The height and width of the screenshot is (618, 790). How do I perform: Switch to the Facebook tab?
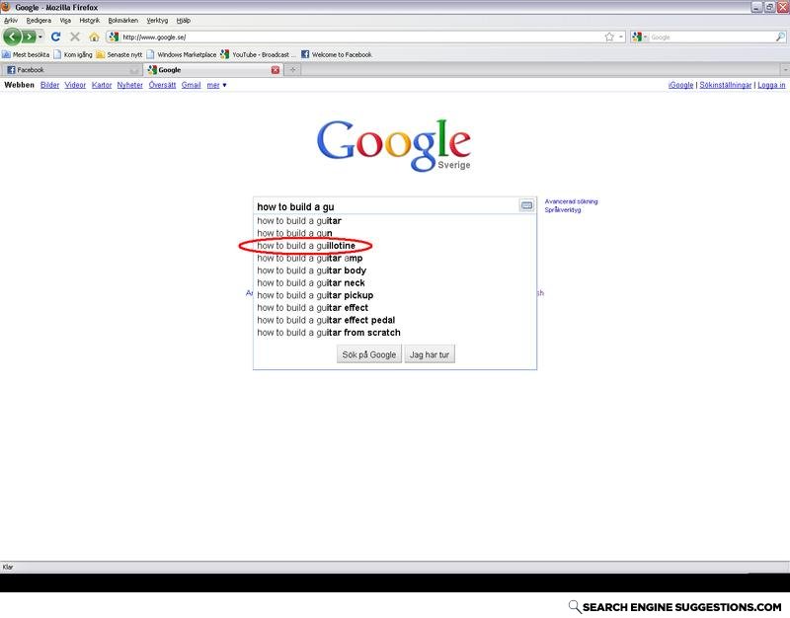tap(71, 70)
